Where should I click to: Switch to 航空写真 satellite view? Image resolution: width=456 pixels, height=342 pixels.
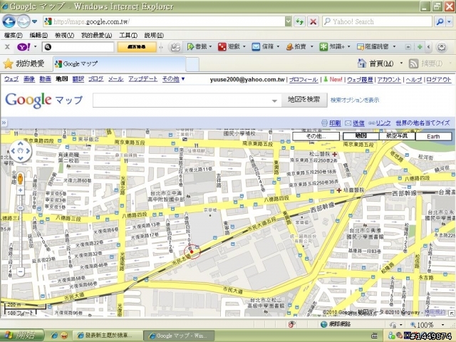pyautogui.click(x=397, y=136)
